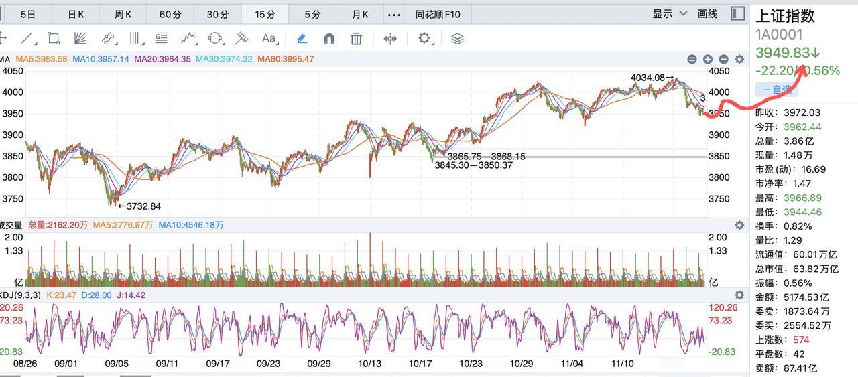Select the 15分 tab
Viewport: 858px width, 377px height.
265,14
